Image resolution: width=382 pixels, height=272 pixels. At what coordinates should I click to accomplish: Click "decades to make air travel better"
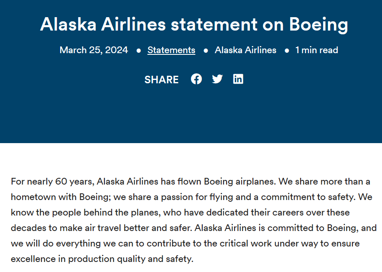click(x=76, y=228)
